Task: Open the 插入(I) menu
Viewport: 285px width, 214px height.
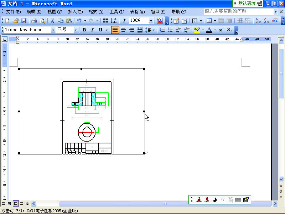Action: point(76,12)
